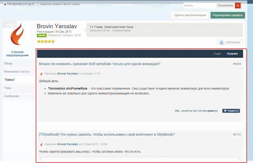Click the red search magnifier button
The height and width of the screenshot is (163, 253).
(x=238, y=6)
